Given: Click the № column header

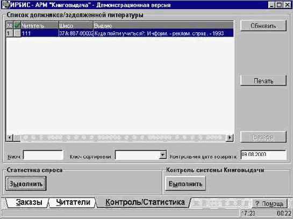Looking at the screenshot, I should click(10, 25).
